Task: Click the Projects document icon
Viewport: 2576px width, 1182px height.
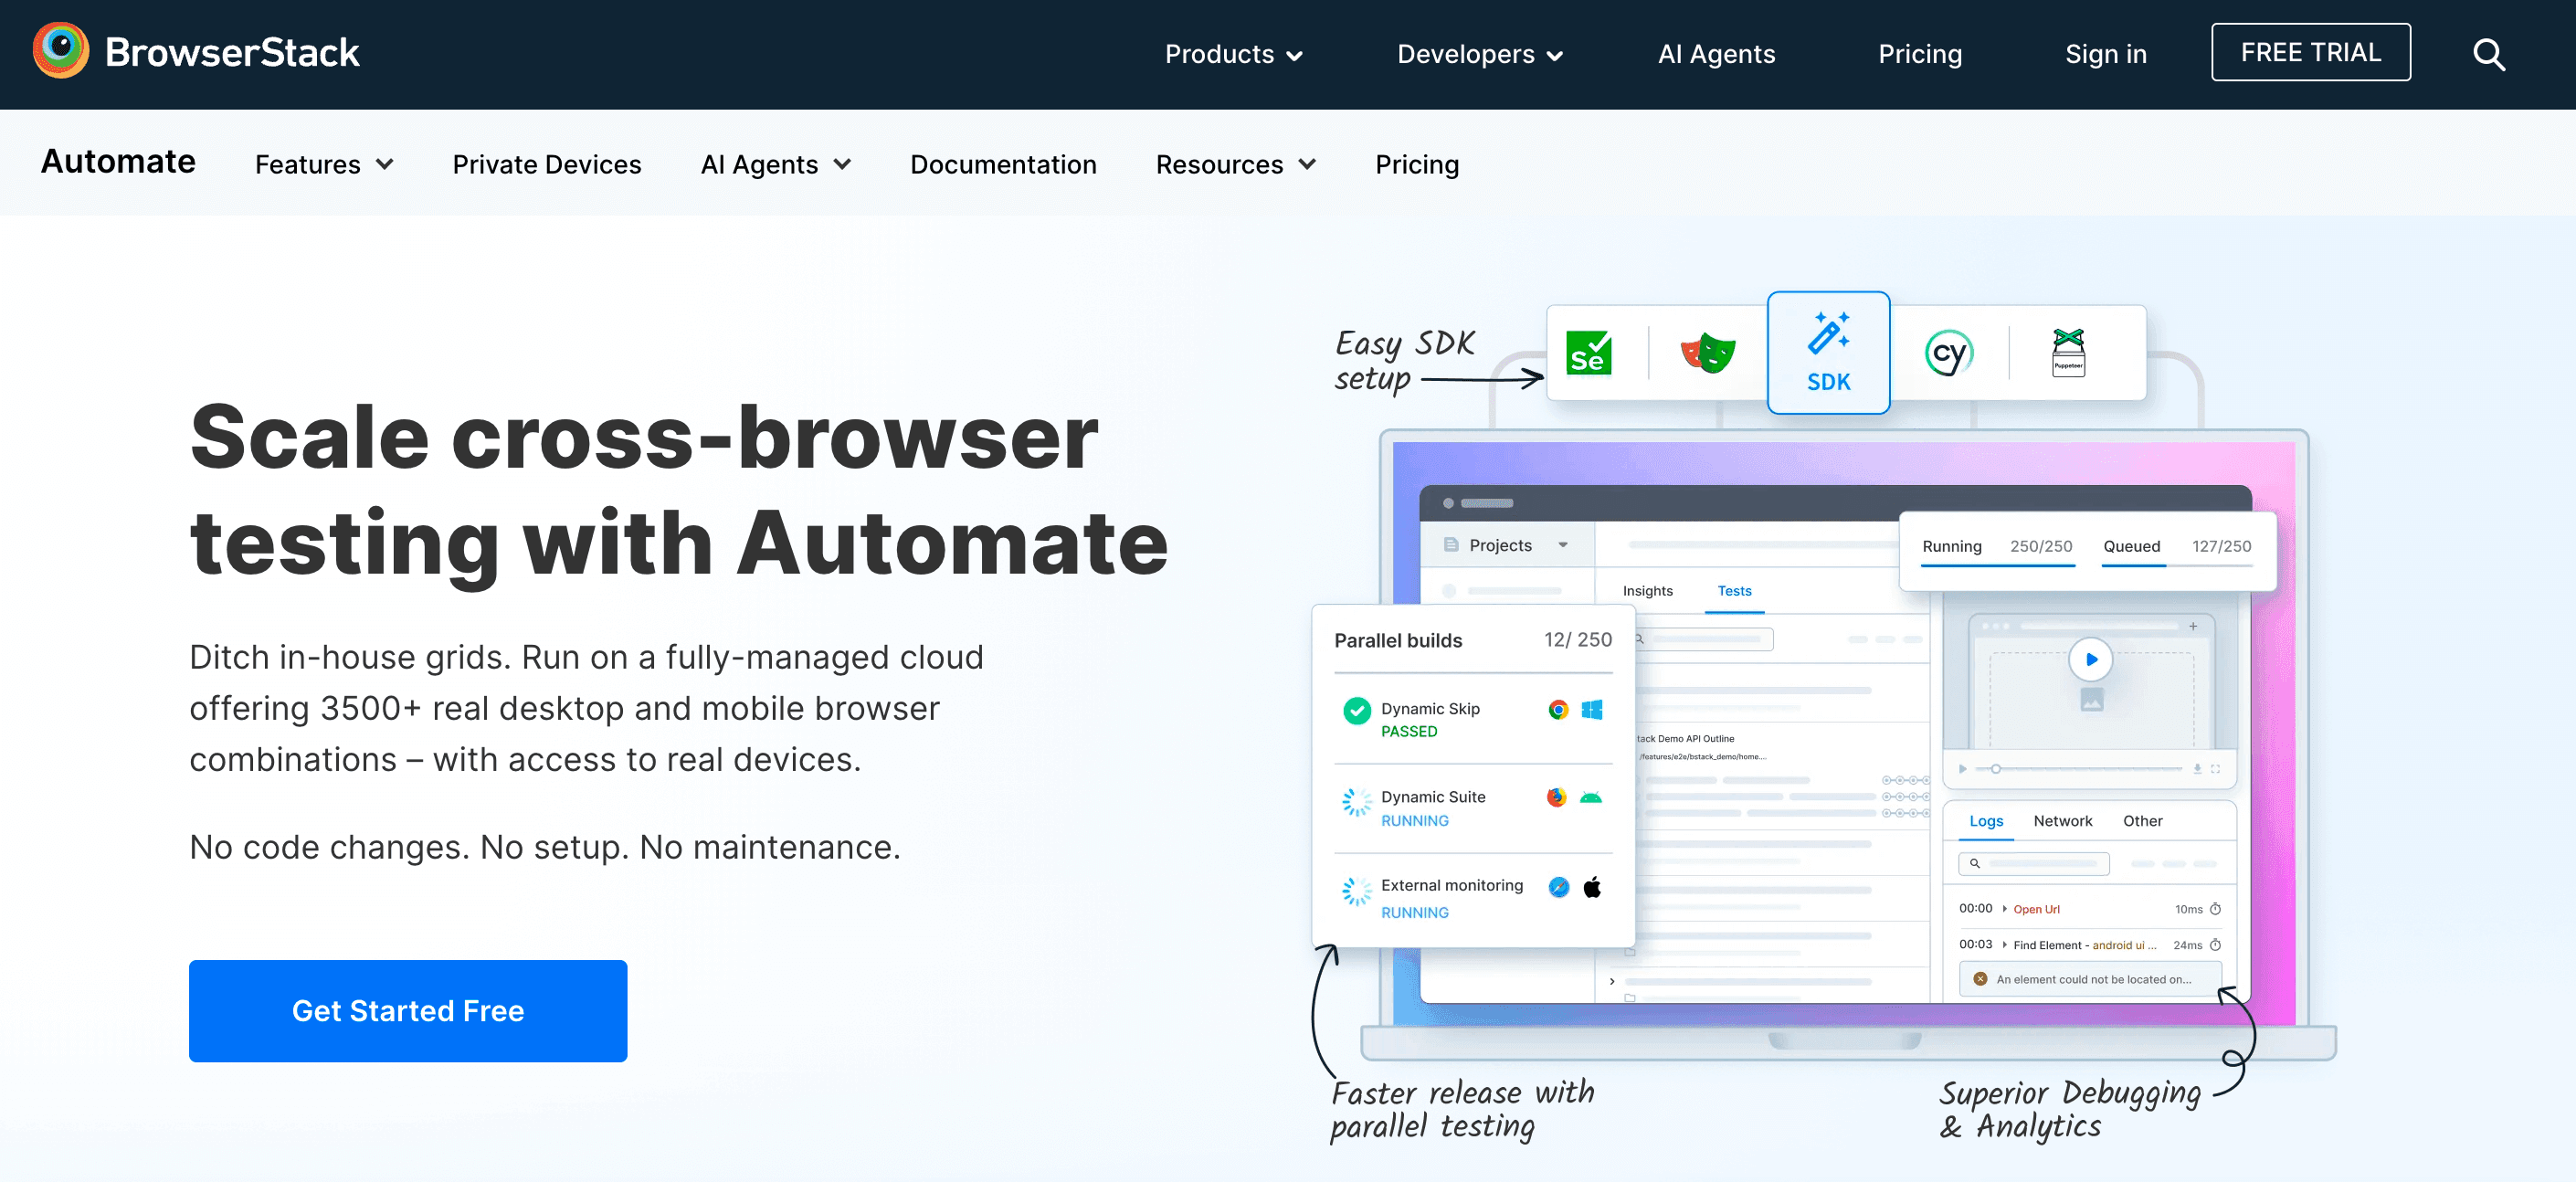Action: click(x=1450, y=545)
